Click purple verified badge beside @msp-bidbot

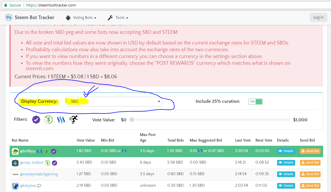pos(55,163)
